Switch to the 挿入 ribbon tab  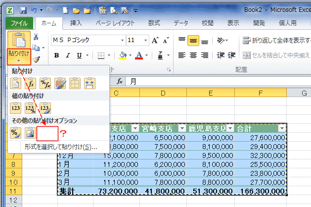pos(76,23)
